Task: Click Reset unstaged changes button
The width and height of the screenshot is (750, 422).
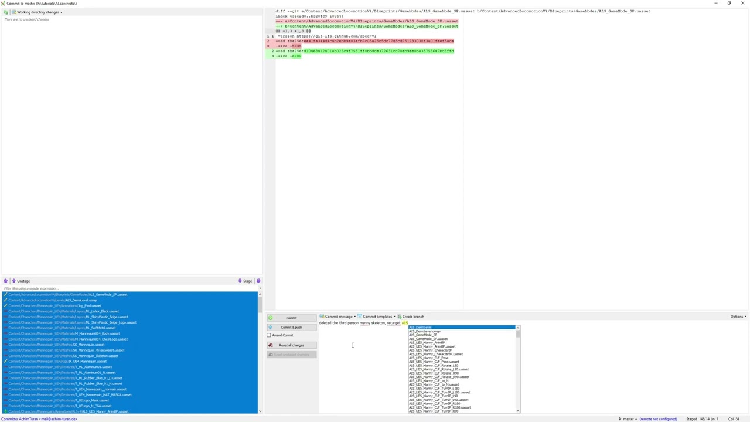Action: [x=291, y=355]
